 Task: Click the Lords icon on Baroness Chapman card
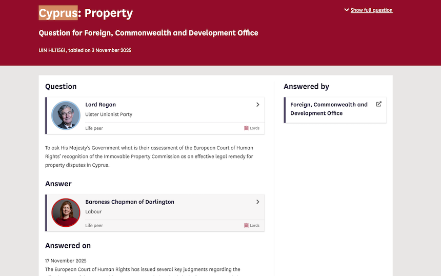(246, 225)
